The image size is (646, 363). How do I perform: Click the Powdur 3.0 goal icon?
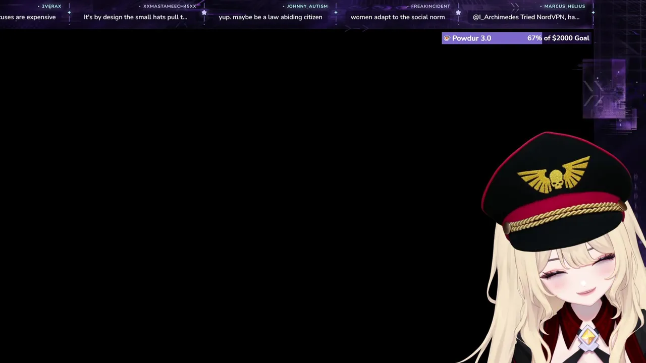(x=447, y=38)
